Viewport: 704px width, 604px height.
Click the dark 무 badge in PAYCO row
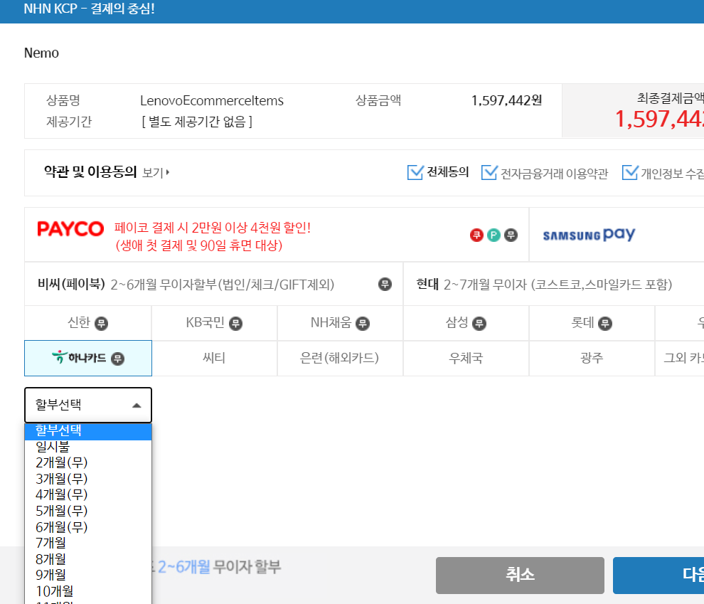(x=511, y=235)
